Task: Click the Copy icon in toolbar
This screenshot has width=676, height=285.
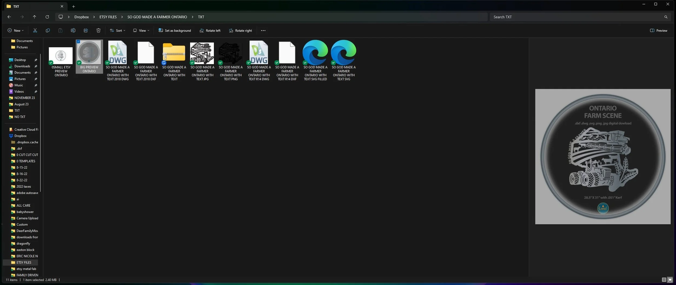Action: 48,31
